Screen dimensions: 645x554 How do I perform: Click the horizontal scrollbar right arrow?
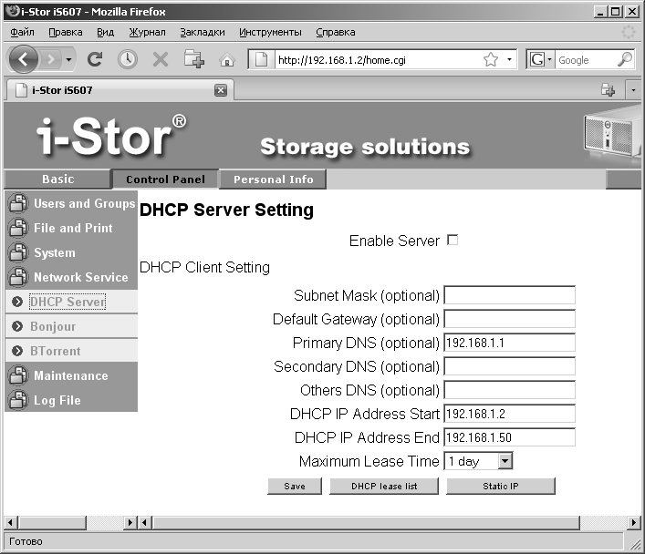point(631,522)
